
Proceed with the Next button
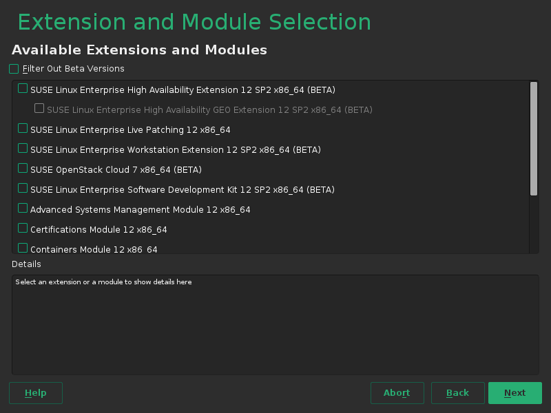click(514, 393)
